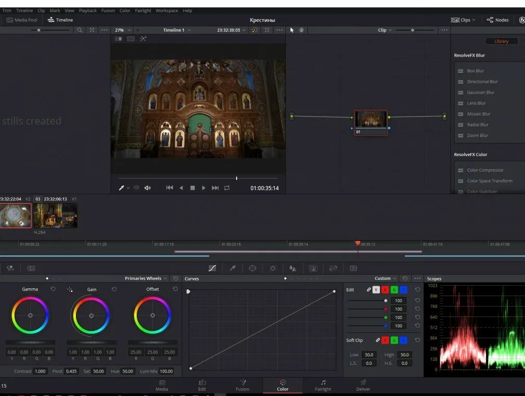Toggle the Y luminance curve channel
This screenshot has width=525, height=396.
click(x=376, y=290)
